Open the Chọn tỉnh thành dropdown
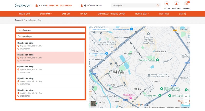205x111 pixels. [x=50, y=30]
